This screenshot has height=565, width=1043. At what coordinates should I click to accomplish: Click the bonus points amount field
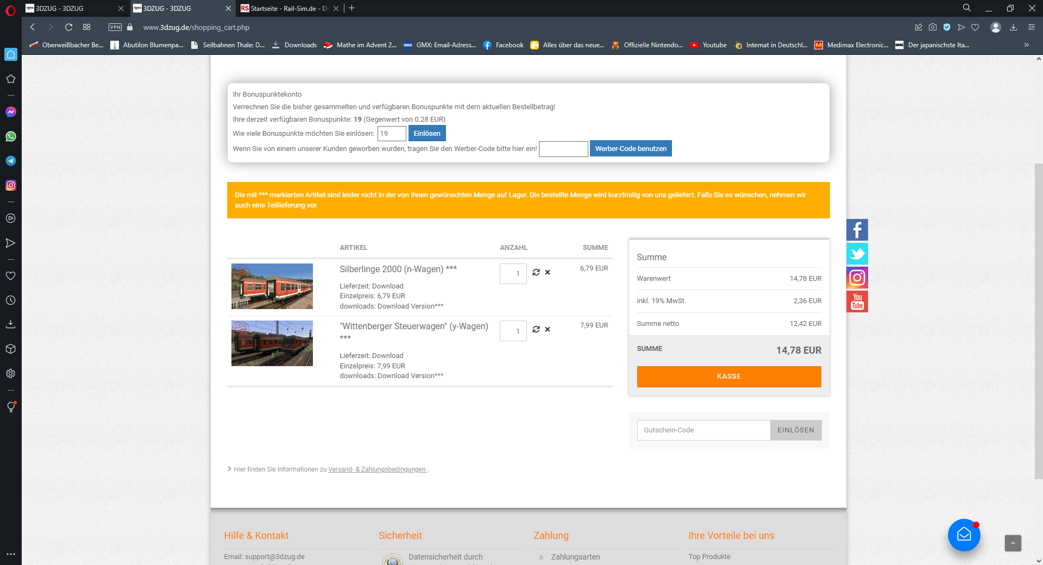(392, 134)
